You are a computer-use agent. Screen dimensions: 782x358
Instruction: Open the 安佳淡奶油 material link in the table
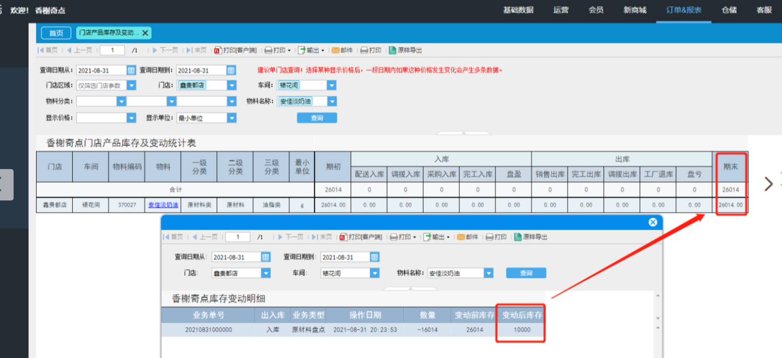pos(163,205)
